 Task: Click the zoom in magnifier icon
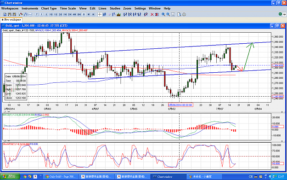(163, 14)
